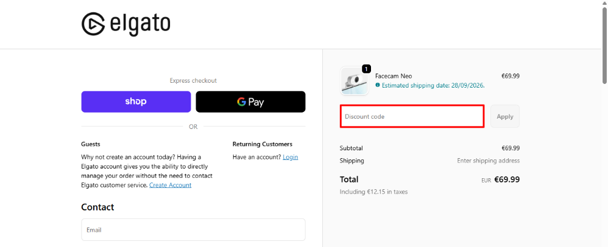Click the 'Subtotal' label
608x247 pixels.
352,148
